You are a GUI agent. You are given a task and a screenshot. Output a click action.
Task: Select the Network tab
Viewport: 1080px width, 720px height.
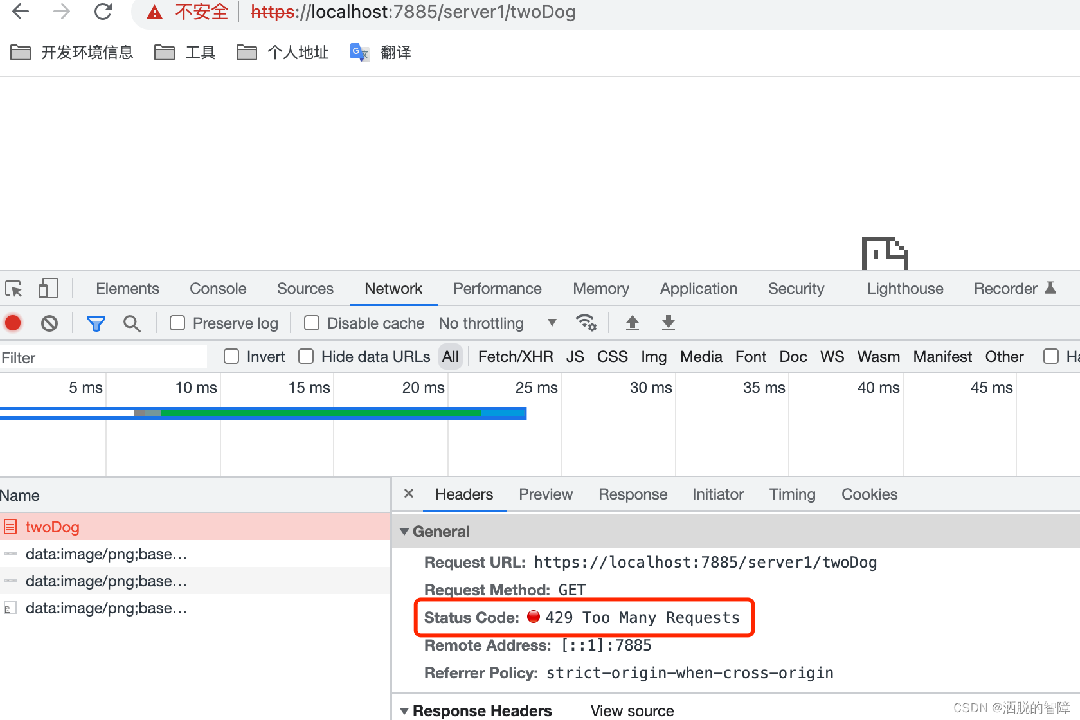point(393,289)
